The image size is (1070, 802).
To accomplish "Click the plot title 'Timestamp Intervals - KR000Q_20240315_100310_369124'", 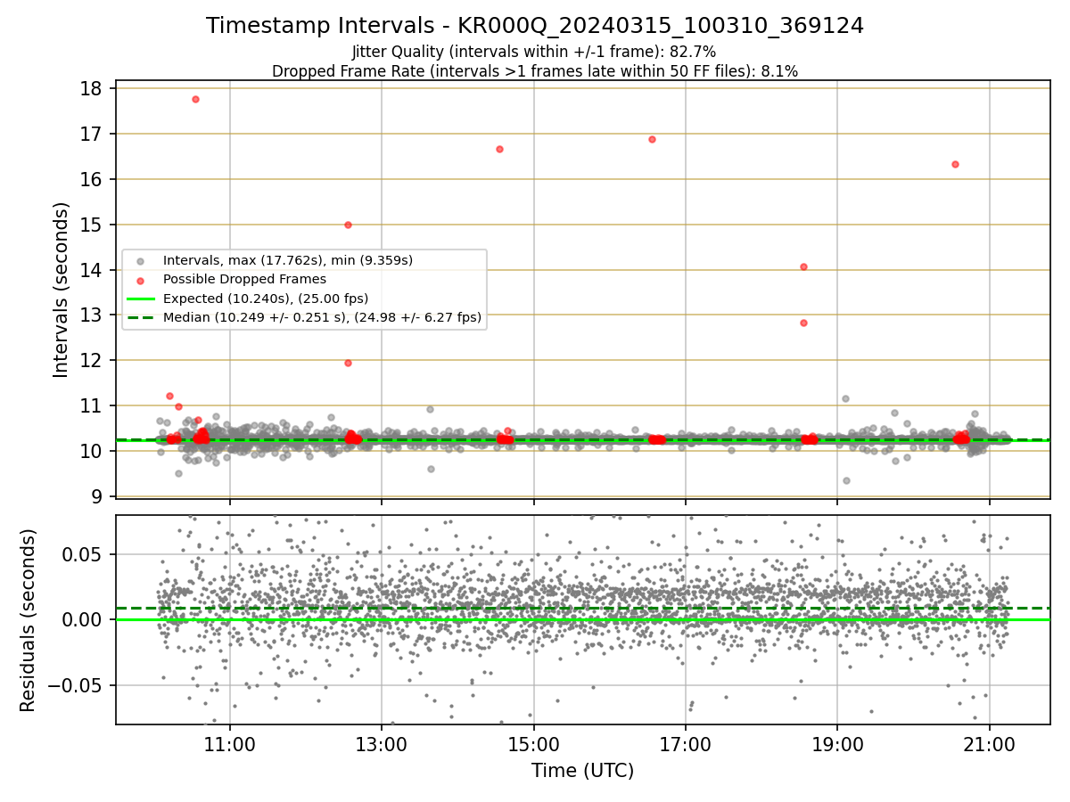I will [x=535, y=26].
